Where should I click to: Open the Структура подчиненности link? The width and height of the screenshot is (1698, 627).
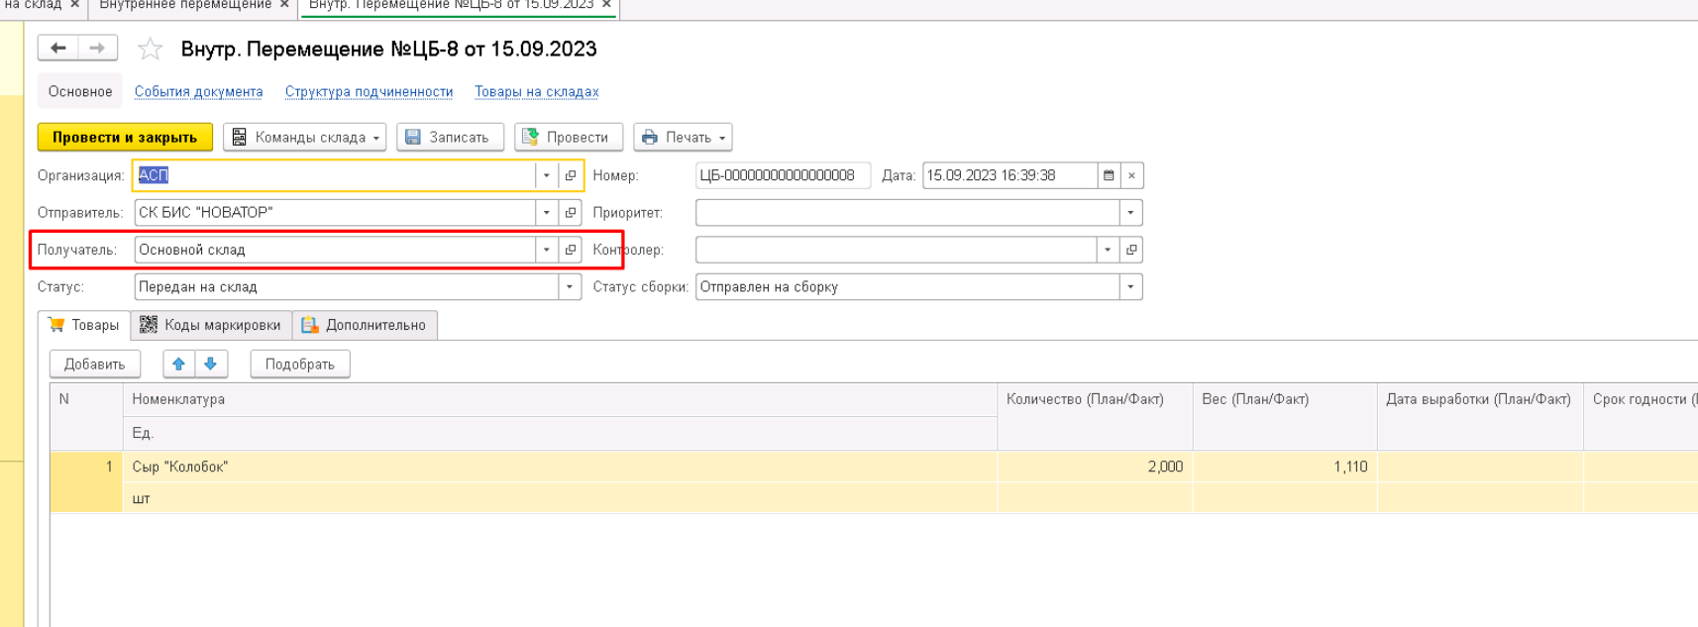369,91
